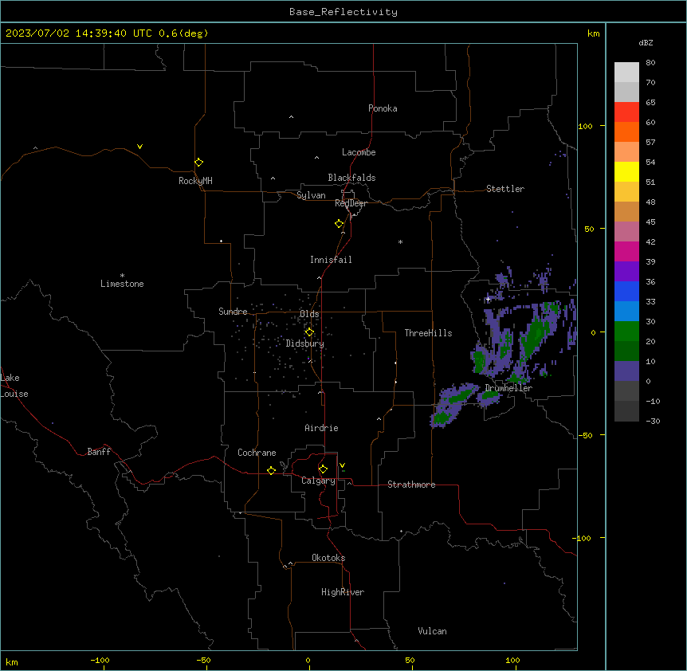This screenshot has width=687, height=671.
Task: Select the light blue 30-33 dBZ swatch
Action: [x=626, y=312]
